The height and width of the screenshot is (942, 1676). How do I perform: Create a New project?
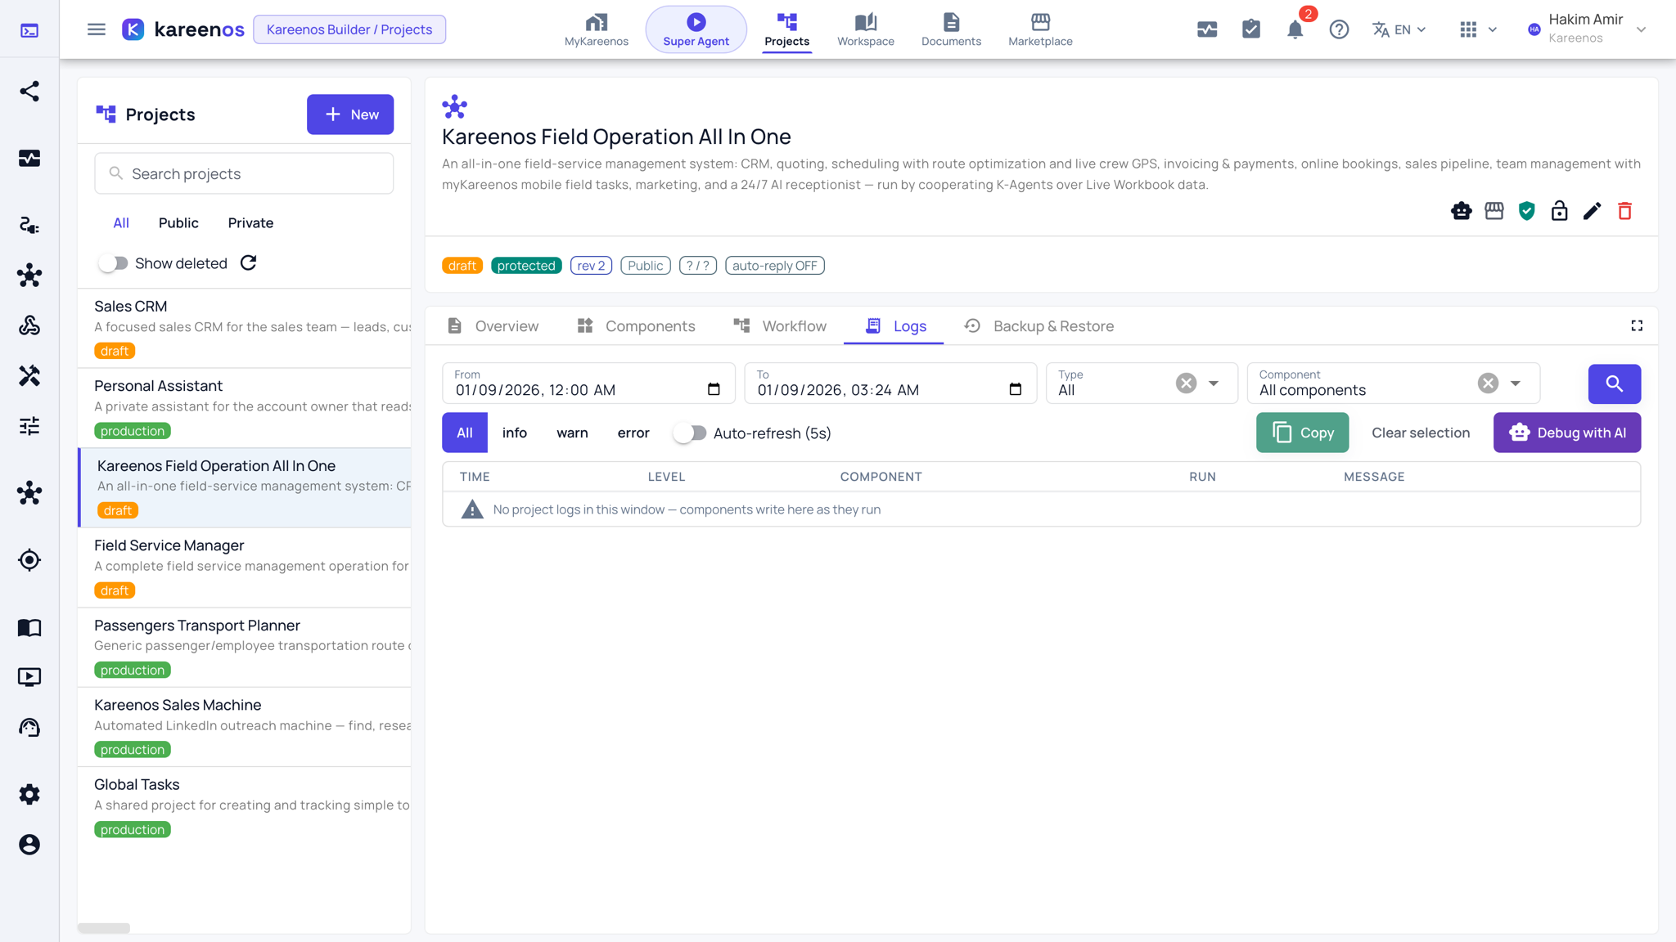350,114
